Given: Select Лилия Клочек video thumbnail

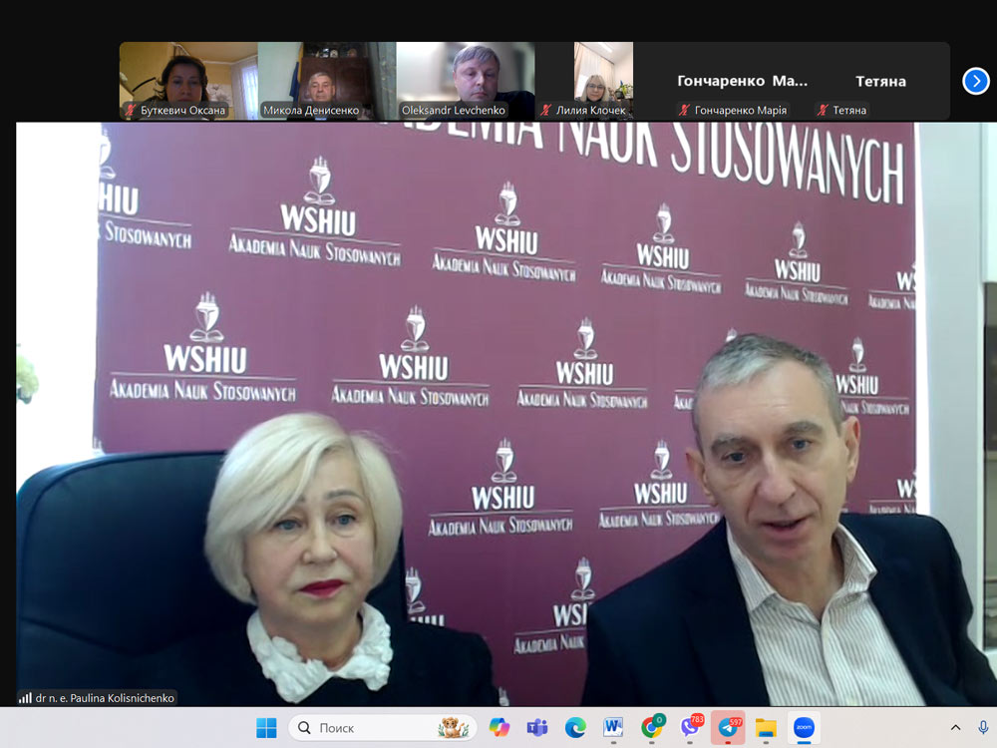Looking at the screenshot, I should (603, 80).
